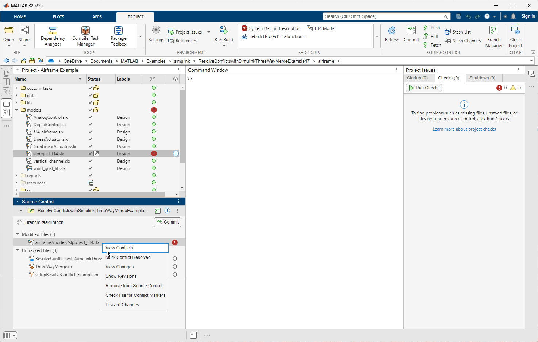Expand the custom_tasks folder
538x342 pixels.
[x=16, y=88]
